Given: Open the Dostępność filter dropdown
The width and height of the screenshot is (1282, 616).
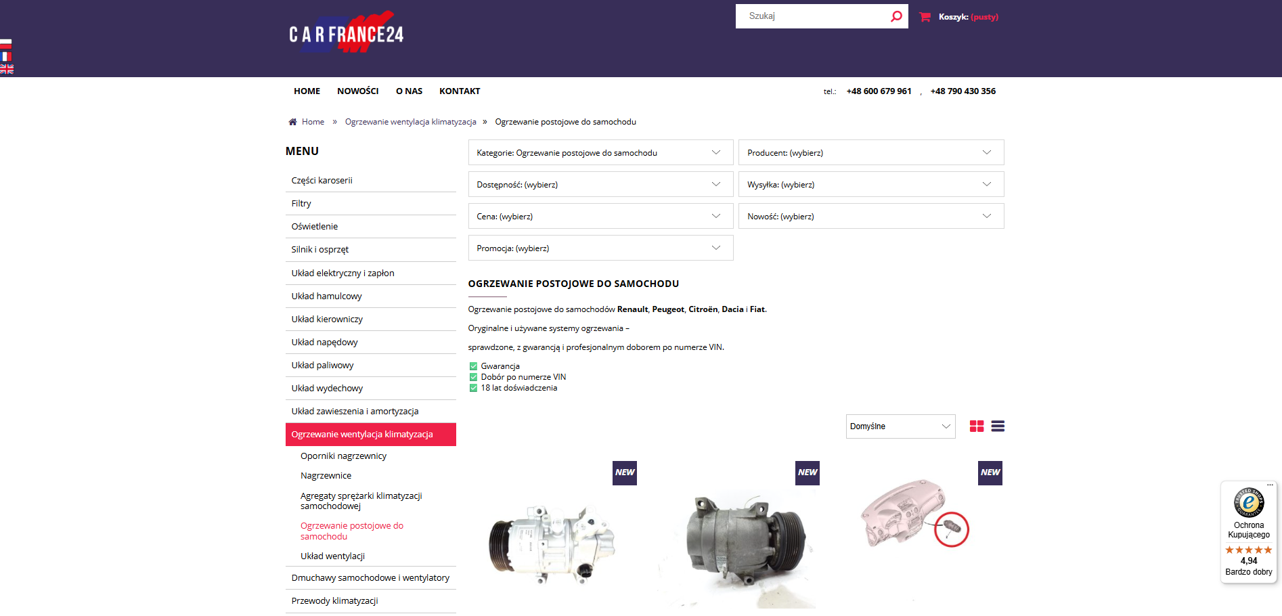Looking at the screenshot, I should [600, 185].
